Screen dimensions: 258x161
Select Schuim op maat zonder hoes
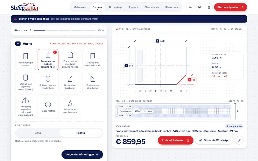(48, 82)
